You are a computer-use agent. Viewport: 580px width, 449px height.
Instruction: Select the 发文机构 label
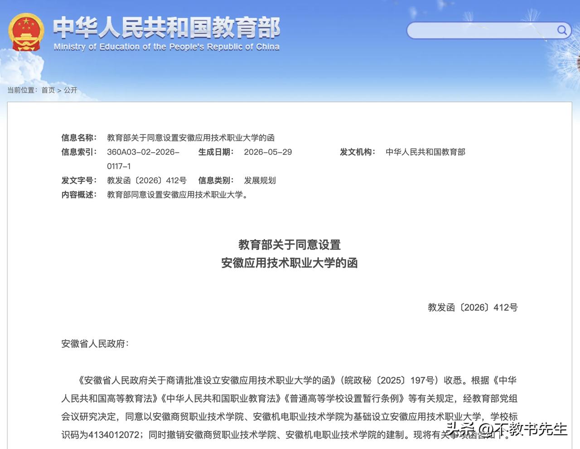pyautogui.click(x=358, y=152)
